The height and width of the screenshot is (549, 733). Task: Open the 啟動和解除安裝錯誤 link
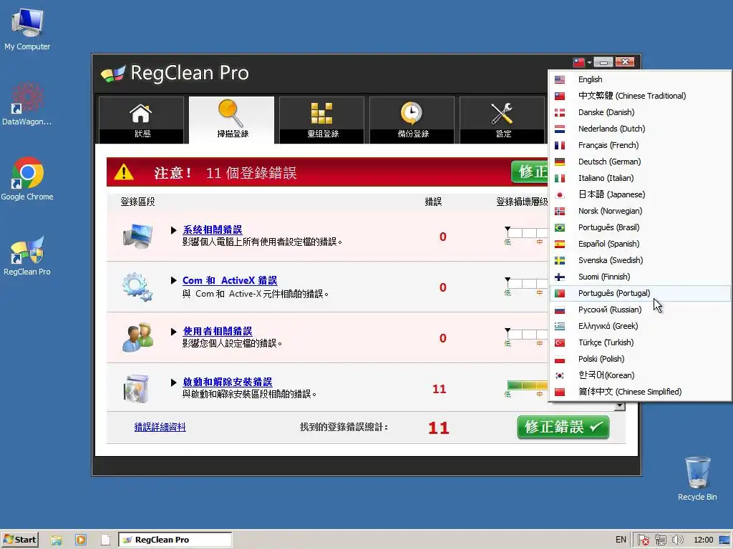227,382
